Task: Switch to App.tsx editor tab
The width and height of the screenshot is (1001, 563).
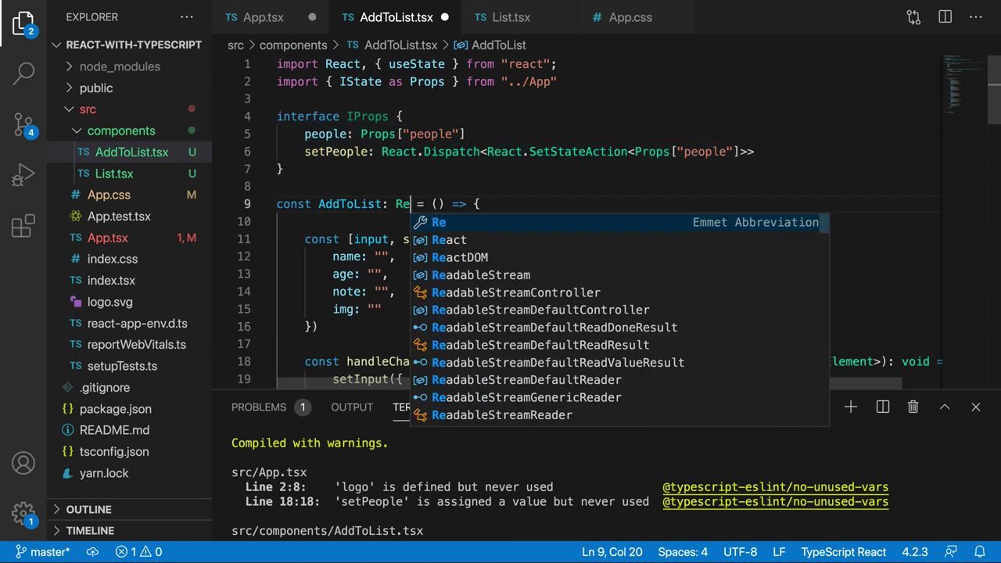Action: 264,17
